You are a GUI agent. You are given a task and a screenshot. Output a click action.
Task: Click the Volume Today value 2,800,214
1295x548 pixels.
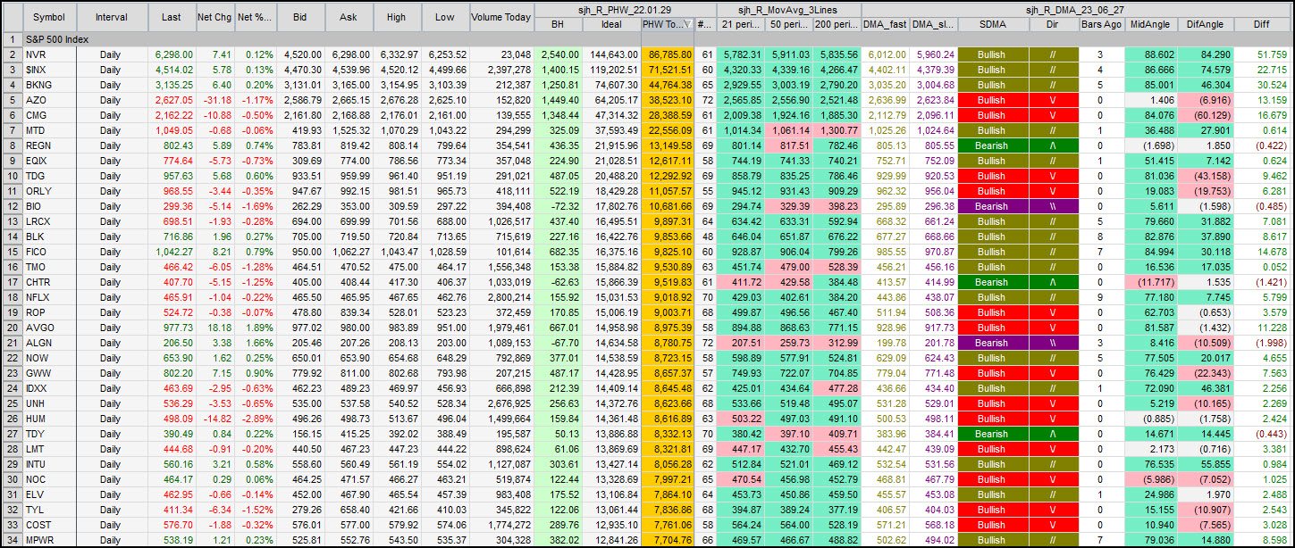pos(501,297)
